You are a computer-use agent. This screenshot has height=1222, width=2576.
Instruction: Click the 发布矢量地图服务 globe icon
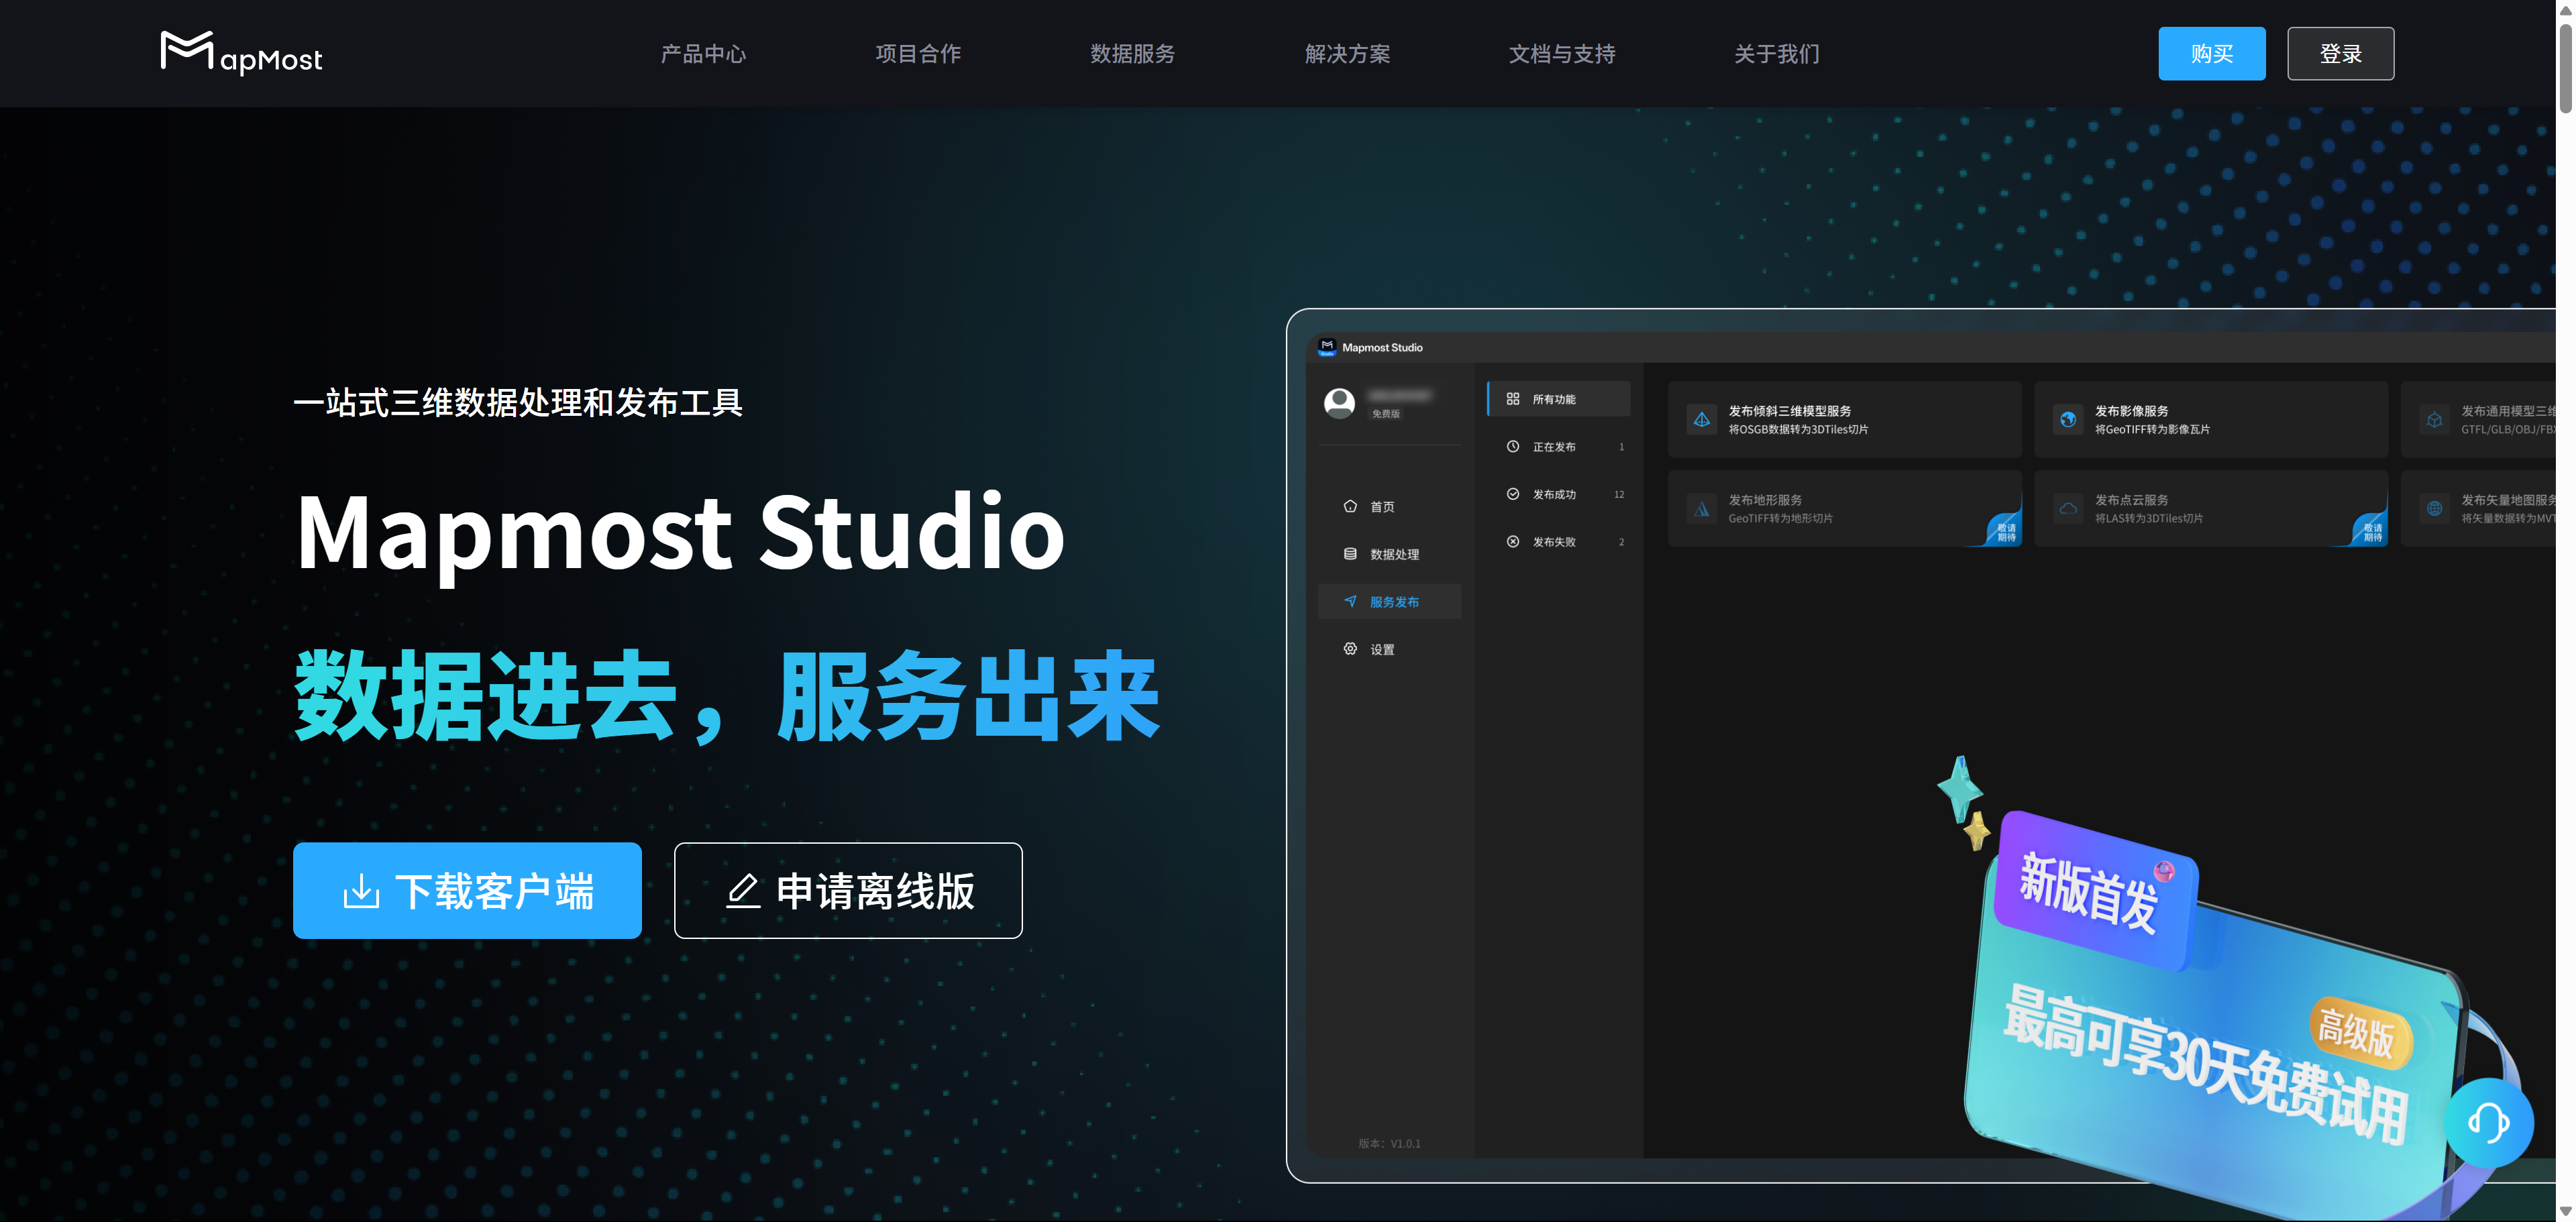point(2435,509)
